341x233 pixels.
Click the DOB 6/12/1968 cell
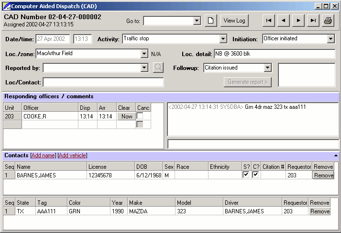tap(149, 175)
